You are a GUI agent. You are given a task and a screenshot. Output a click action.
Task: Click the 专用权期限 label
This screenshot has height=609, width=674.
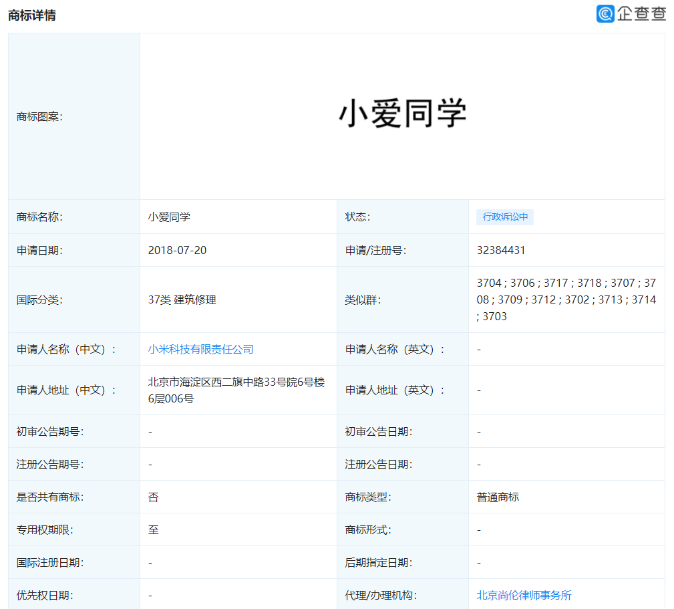pyautogui.click(x=45, y=530)
